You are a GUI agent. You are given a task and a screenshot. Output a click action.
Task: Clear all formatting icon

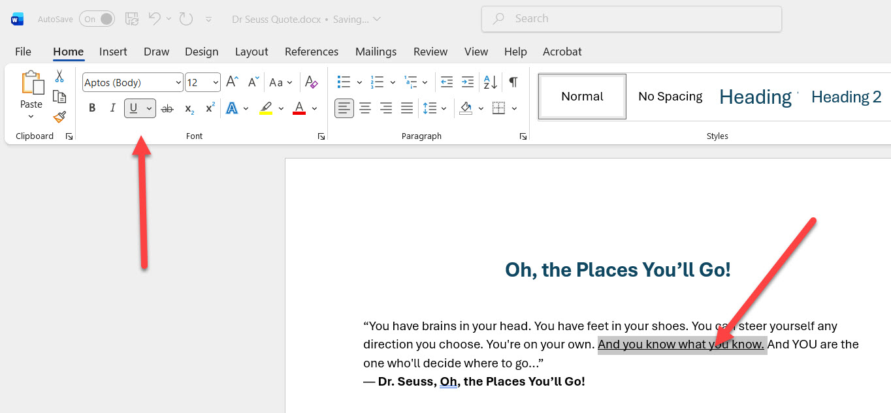click(x=312, y=82)
